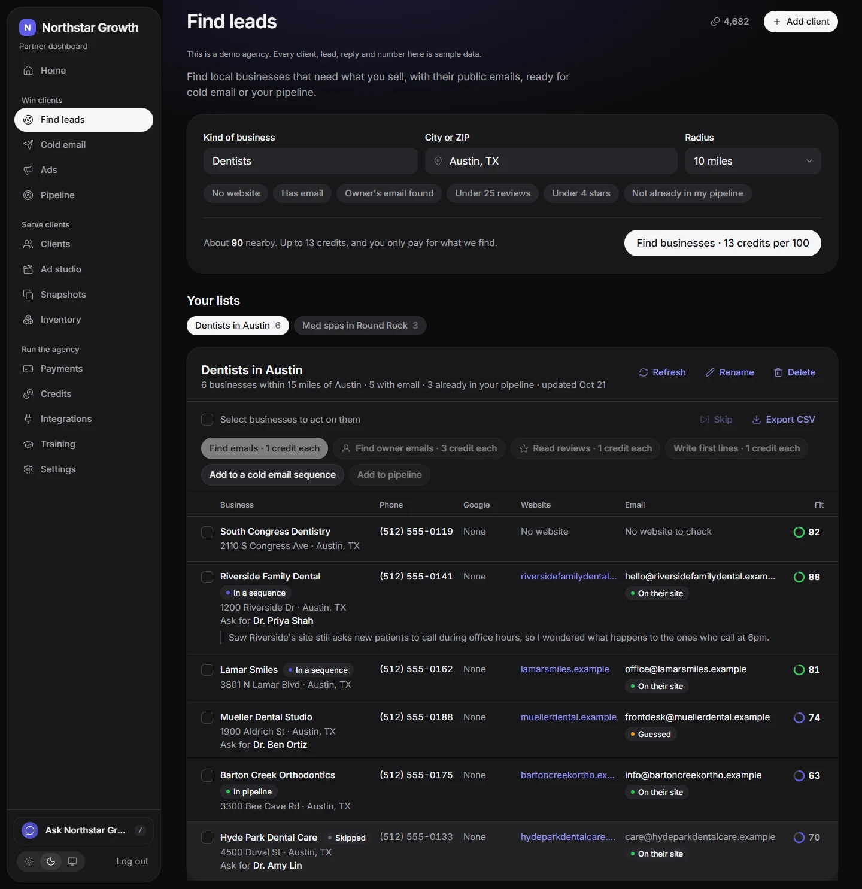Viewport: 862px width, 889px height.
Task: Open lamarsmiles.example website link
Action: tap(565, 669)
